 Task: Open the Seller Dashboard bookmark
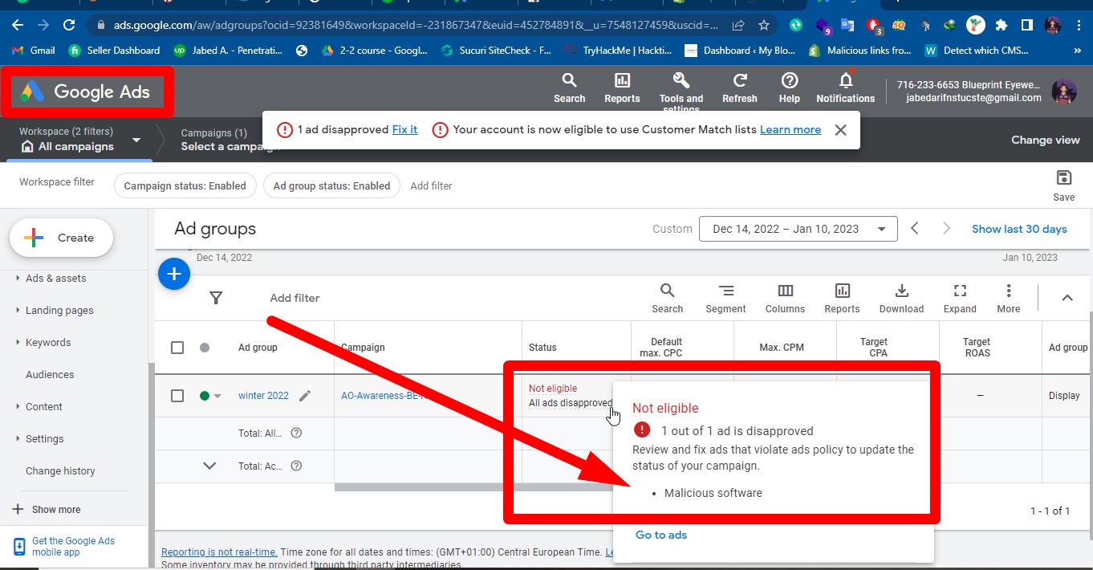(x=115, y=50)
